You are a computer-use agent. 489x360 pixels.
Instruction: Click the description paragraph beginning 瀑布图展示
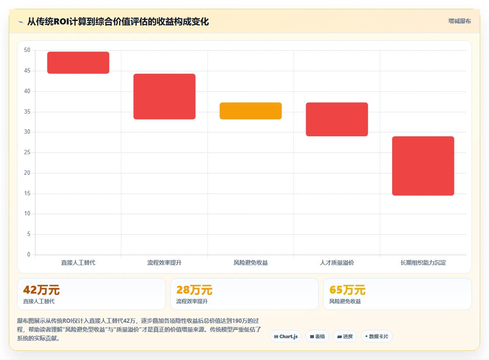(139, 329)
